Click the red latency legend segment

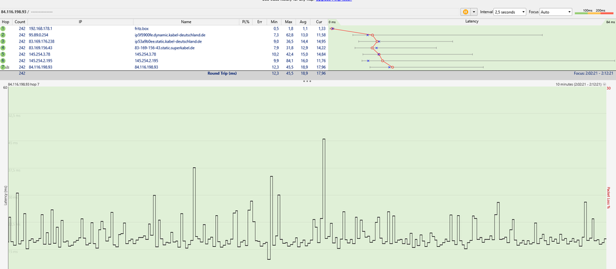(607, 13)
